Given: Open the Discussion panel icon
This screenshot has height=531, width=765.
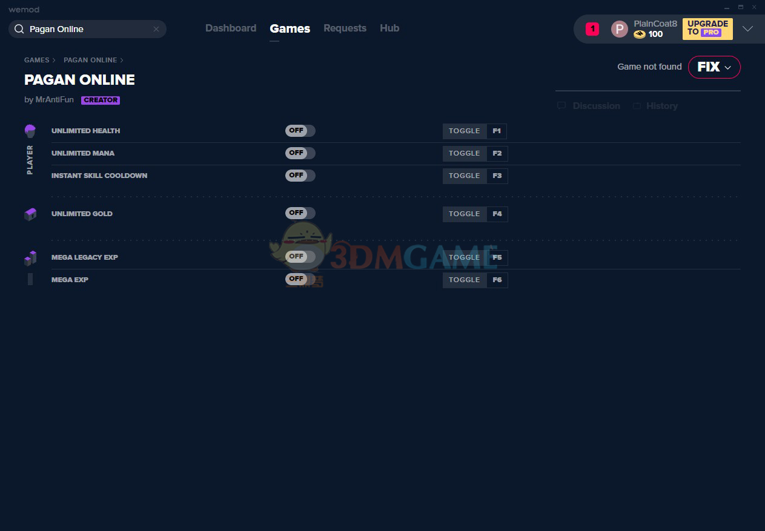Looking at the screenshot, I should point(561,105).
